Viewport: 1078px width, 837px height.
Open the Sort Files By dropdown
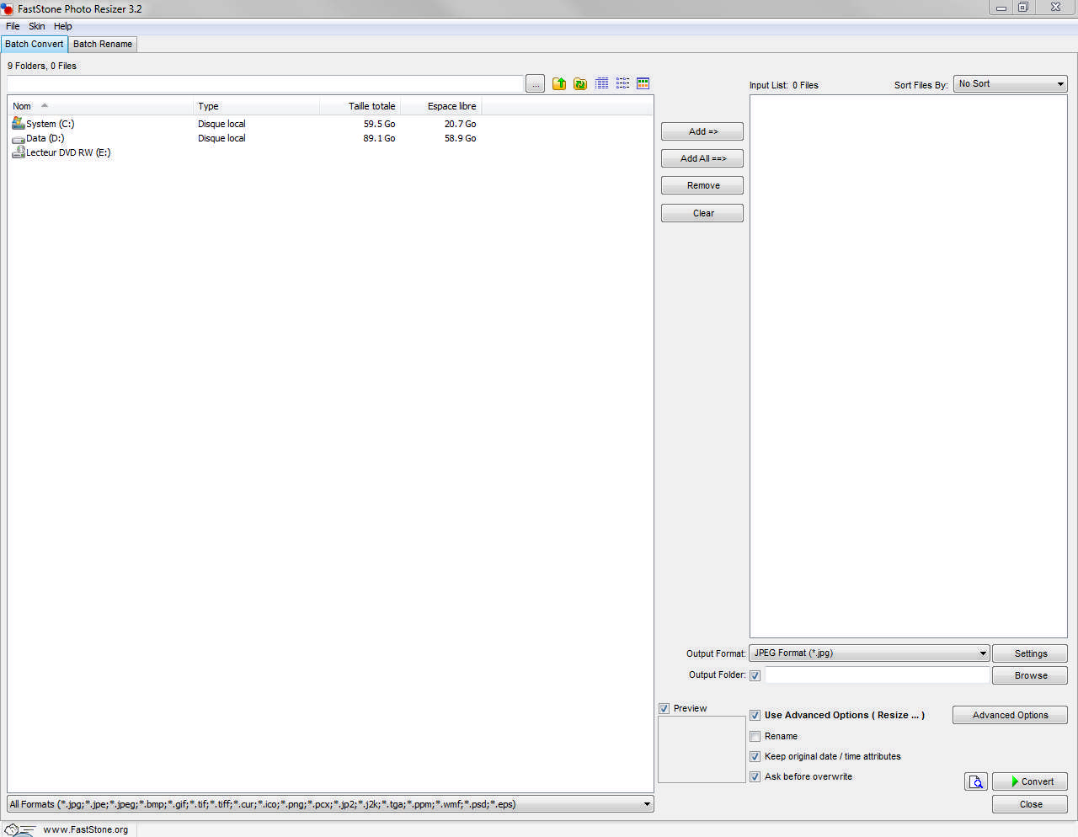coord(1010,84)
